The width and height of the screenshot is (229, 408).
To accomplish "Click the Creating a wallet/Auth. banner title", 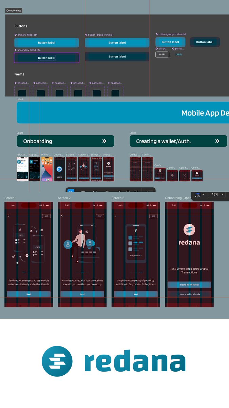I will coord(164,141).
